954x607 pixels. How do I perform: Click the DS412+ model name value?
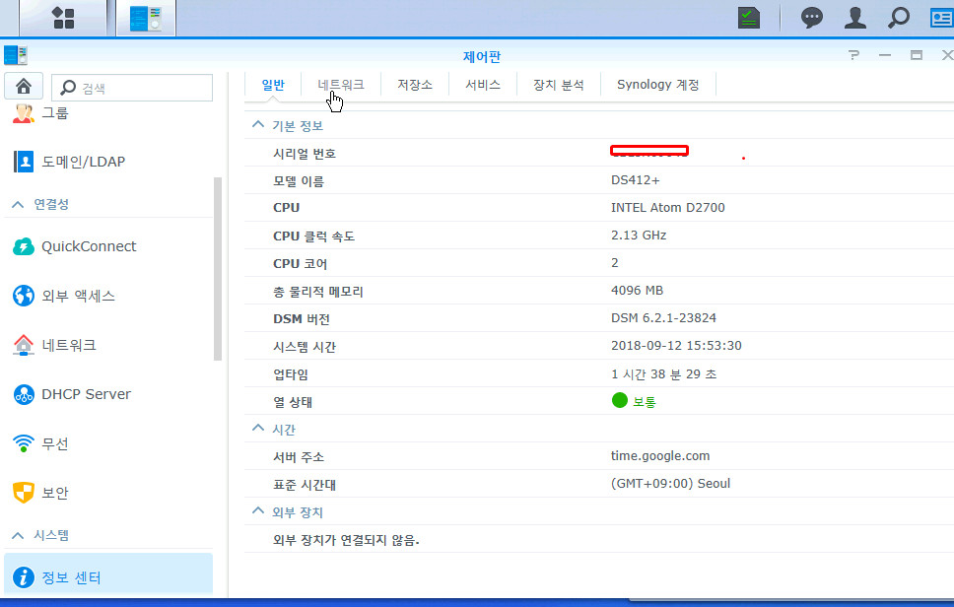[636, 180]
